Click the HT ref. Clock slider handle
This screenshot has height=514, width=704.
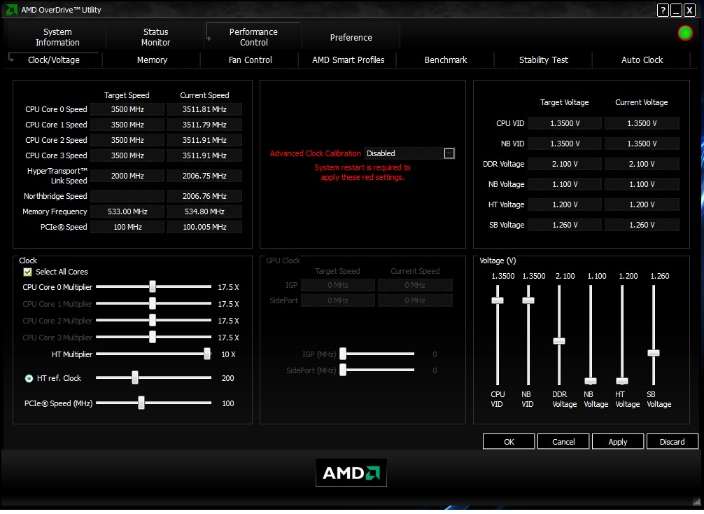click(x=134, y=378)
